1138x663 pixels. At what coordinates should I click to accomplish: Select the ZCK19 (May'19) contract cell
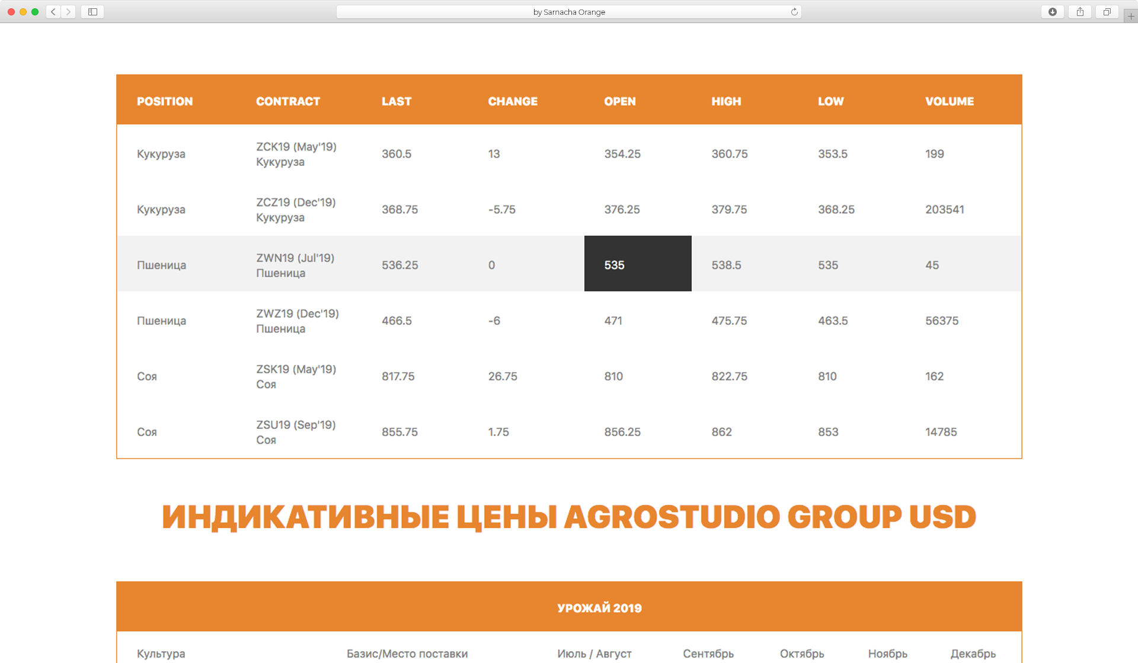pyautogui.click(x=296, y=154)
